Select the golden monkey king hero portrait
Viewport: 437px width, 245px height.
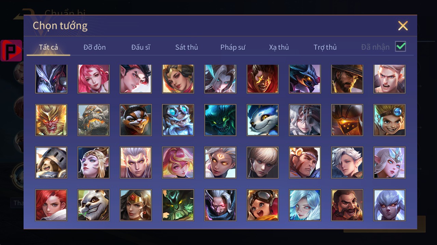point(51,120)
